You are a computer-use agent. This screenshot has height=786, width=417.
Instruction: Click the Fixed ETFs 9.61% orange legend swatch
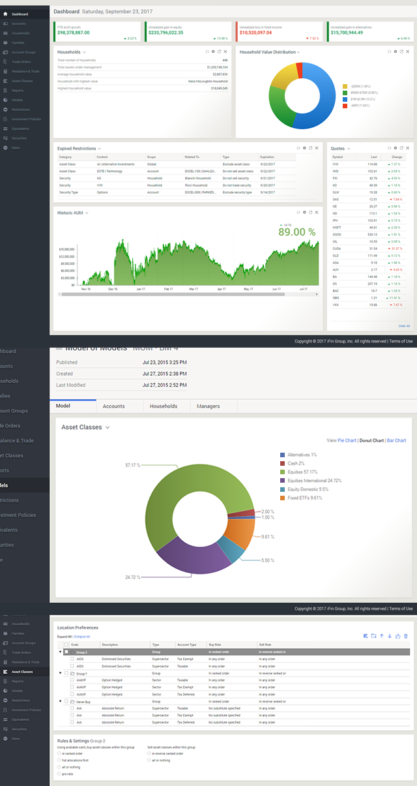pos(282,498)
